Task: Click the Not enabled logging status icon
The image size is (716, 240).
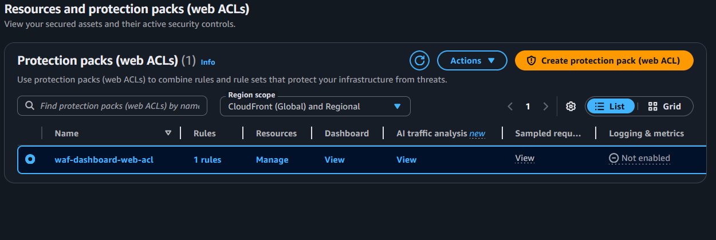Action: pos(613,159)
